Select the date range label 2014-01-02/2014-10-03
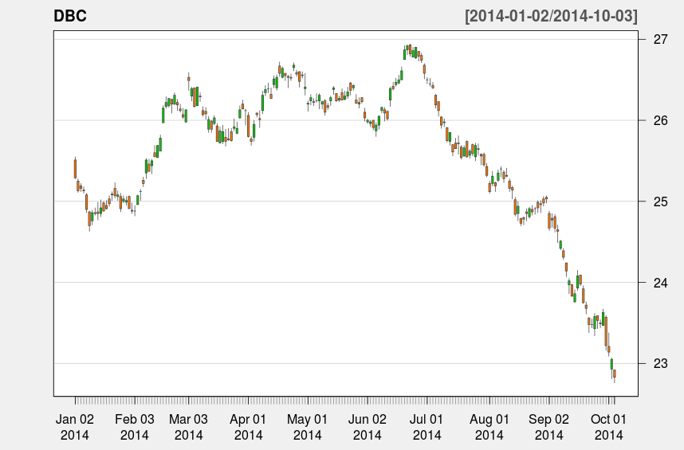This screenshot has width=684, height=450. pos(551,16)
